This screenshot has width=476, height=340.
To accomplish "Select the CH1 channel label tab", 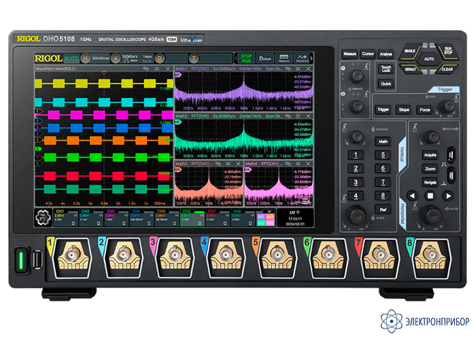I will point(60,211).
